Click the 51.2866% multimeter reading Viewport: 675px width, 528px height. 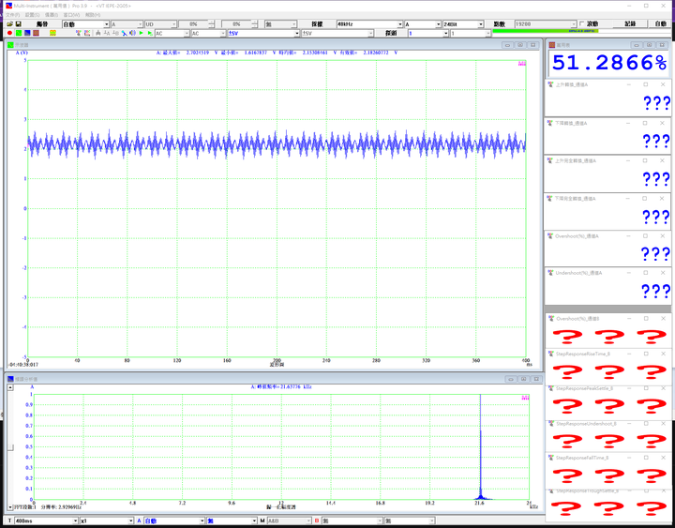click(608, 63)
